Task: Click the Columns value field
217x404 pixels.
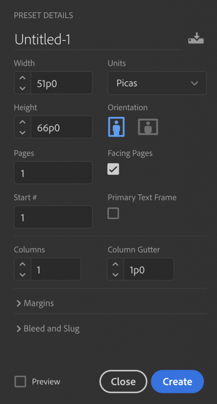Action: tap(56, 269)
